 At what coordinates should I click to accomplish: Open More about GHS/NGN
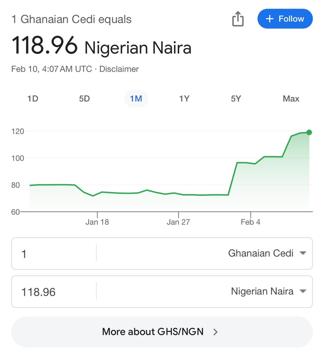(x=162, y=332)
